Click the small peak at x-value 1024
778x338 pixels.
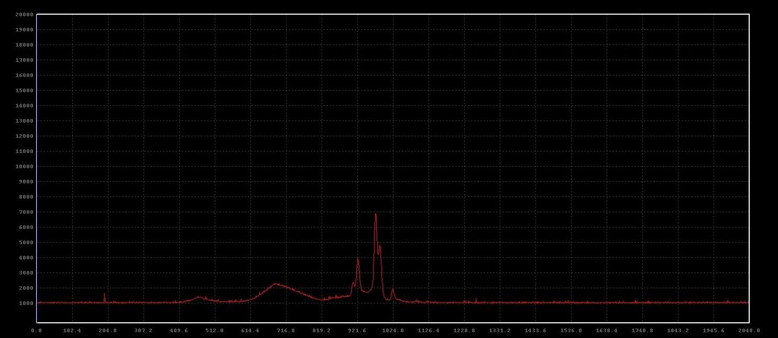[392, 289]
